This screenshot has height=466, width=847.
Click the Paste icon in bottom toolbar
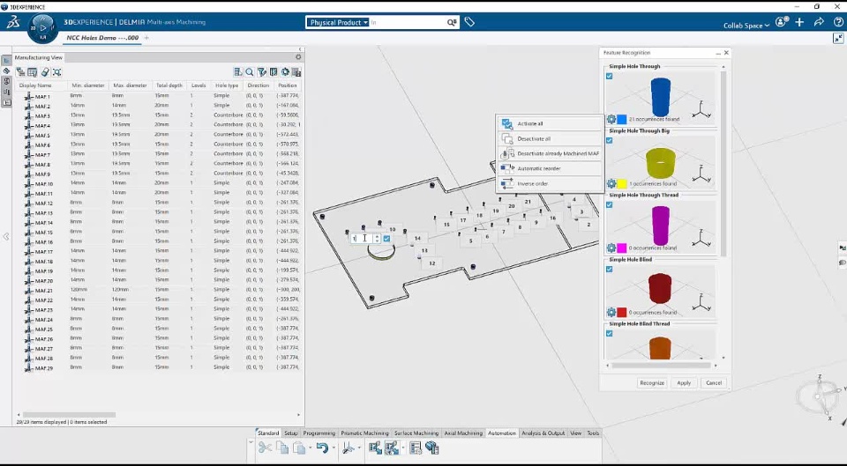tap(299, 448)
